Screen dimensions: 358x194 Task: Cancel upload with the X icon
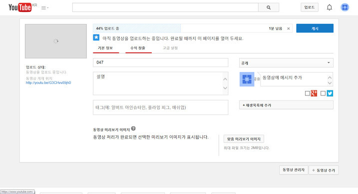[289, 28]
